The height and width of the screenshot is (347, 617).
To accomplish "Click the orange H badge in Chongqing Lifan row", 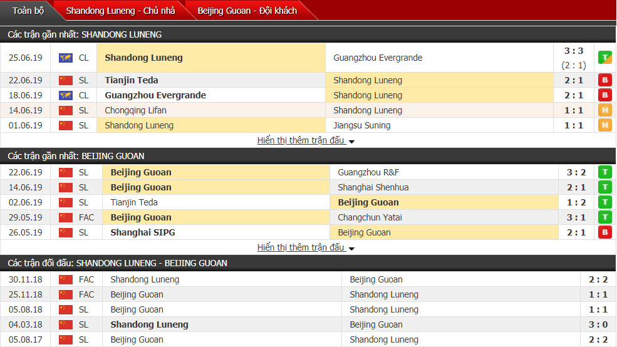I will tap(605, 110).
